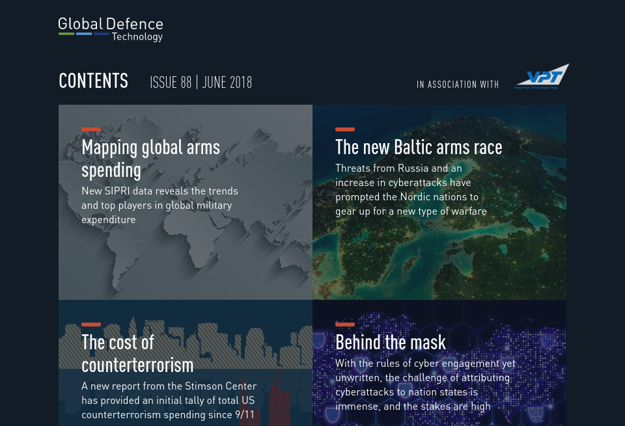Open the VPT sponsor logo
625x426 pixels.
click(x=542, y=77)
